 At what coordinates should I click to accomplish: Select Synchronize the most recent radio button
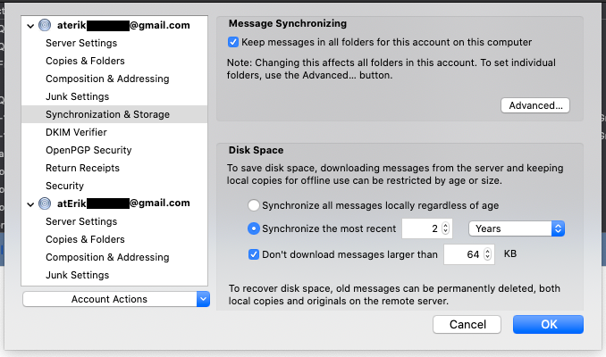pos(254,228)
